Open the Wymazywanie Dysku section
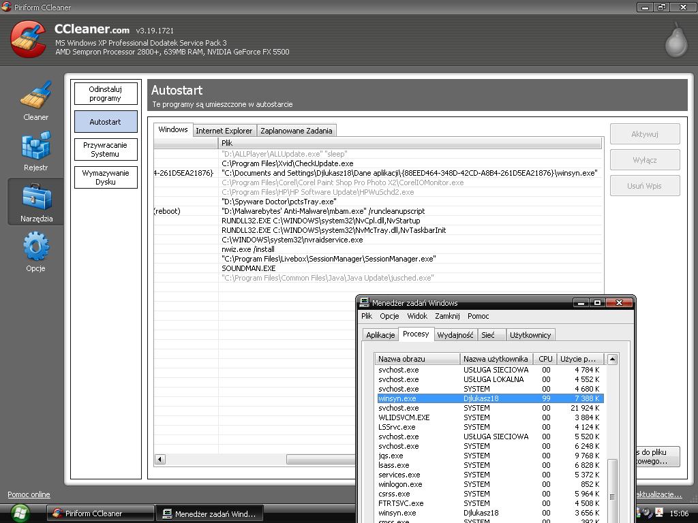This screenshot has width=698, height=523. (105, 178)
